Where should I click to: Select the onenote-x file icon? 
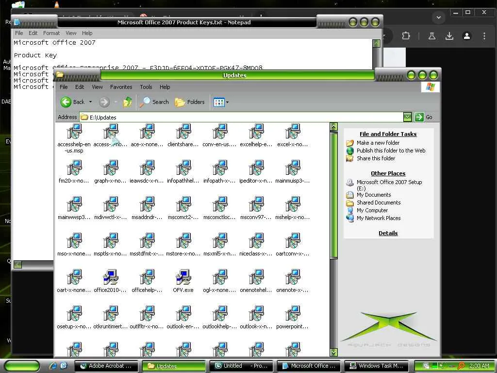click(293, 277)
